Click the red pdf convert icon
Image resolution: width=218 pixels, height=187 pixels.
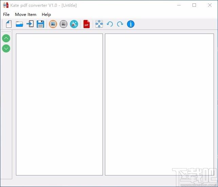coord(87,24)
